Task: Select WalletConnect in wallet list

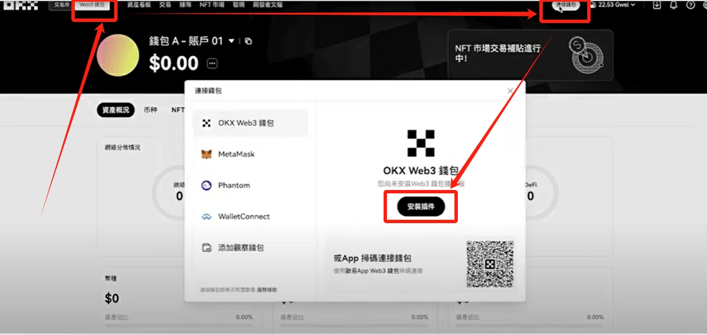Action: point(251,216)
